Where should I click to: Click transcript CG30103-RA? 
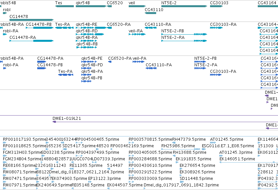[216, 28]
